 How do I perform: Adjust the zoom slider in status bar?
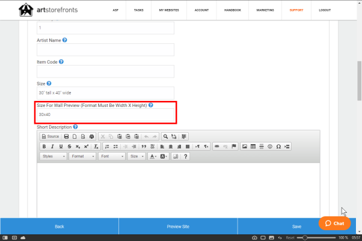tap(306, 238)
